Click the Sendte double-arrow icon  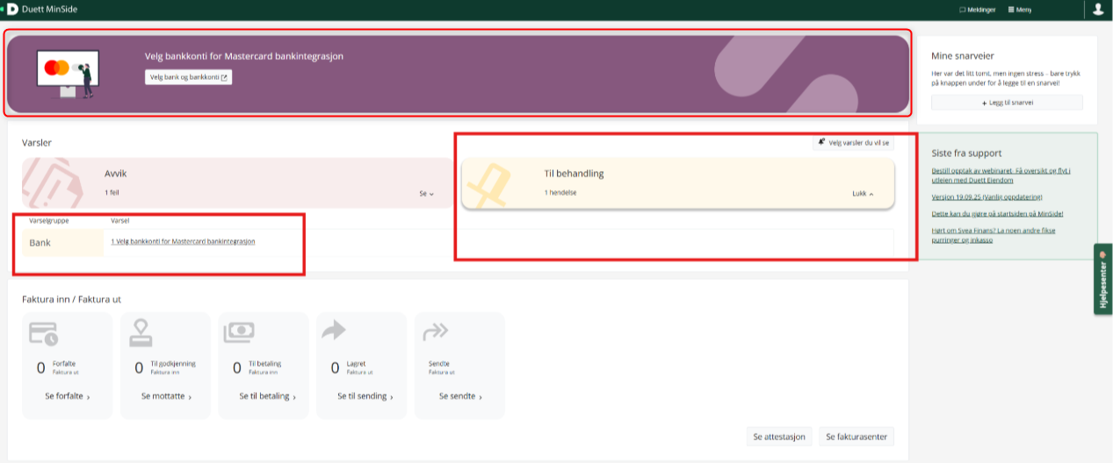coord(436,331)
